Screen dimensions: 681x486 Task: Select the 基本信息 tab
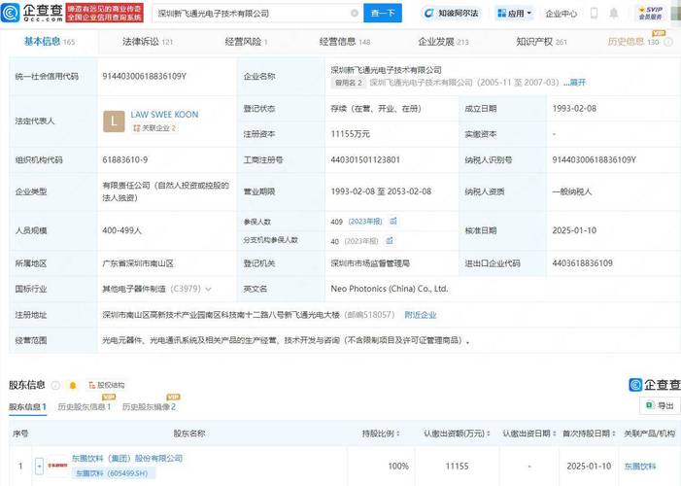pos(50,42)
